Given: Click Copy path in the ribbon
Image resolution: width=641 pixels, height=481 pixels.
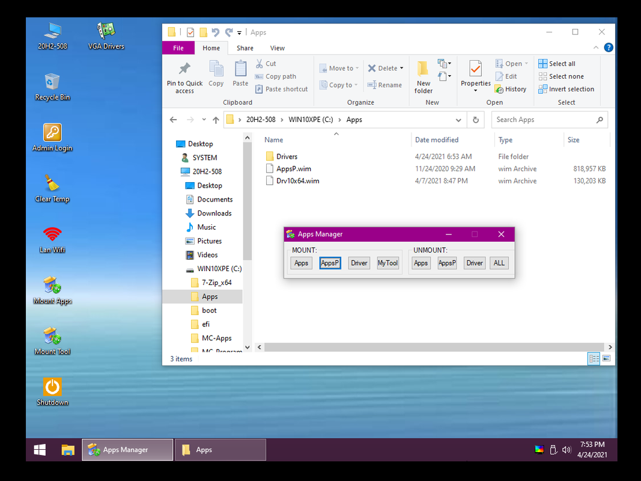Looking at the screenshot, I should tap(276, 76).
